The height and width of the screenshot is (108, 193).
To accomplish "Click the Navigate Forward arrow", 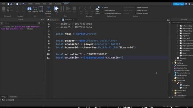I will point(23,9).
